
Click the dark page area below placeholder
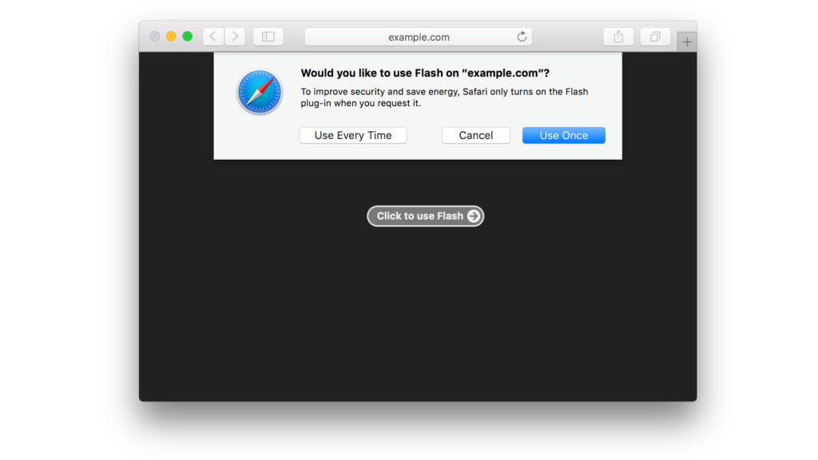click(417, 319)
